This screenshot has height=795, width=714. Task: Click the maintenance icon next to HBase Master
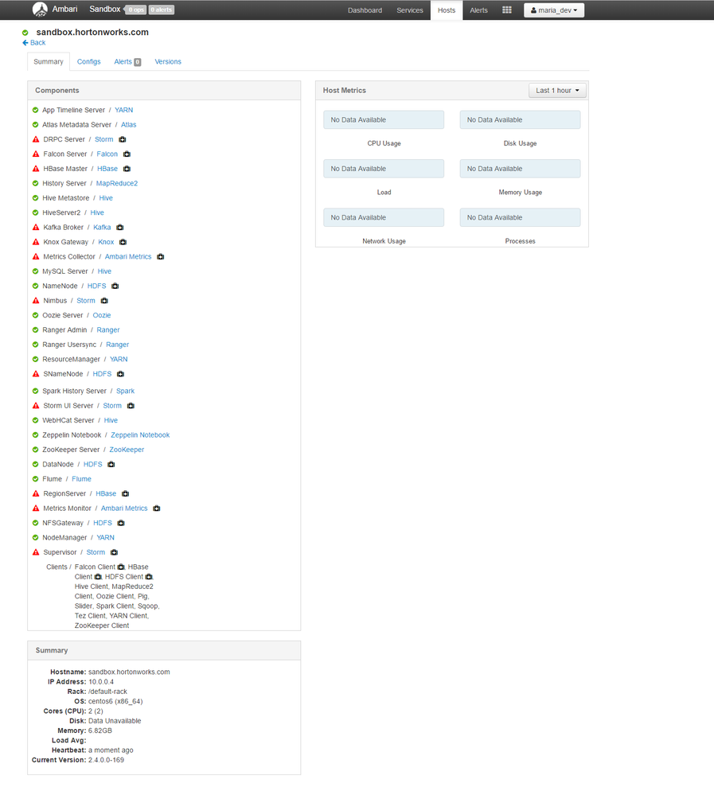127,169
